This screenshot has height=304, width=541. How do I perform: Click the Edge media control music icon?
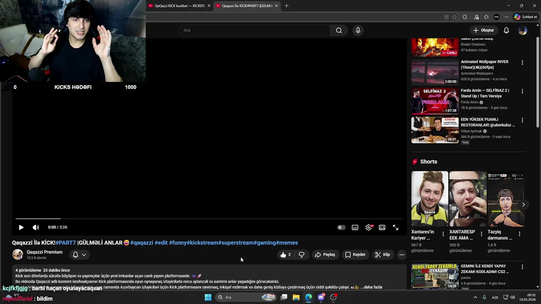(476, 17)
